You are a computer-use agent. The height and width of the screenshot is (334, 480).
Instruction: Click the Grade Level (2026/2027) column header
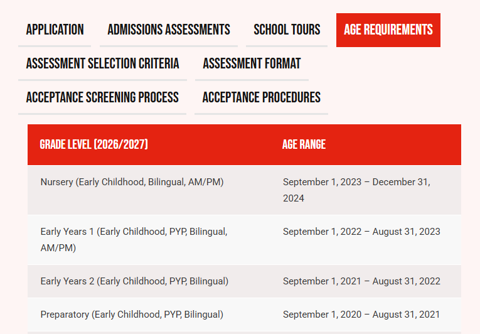pos(93,144)
